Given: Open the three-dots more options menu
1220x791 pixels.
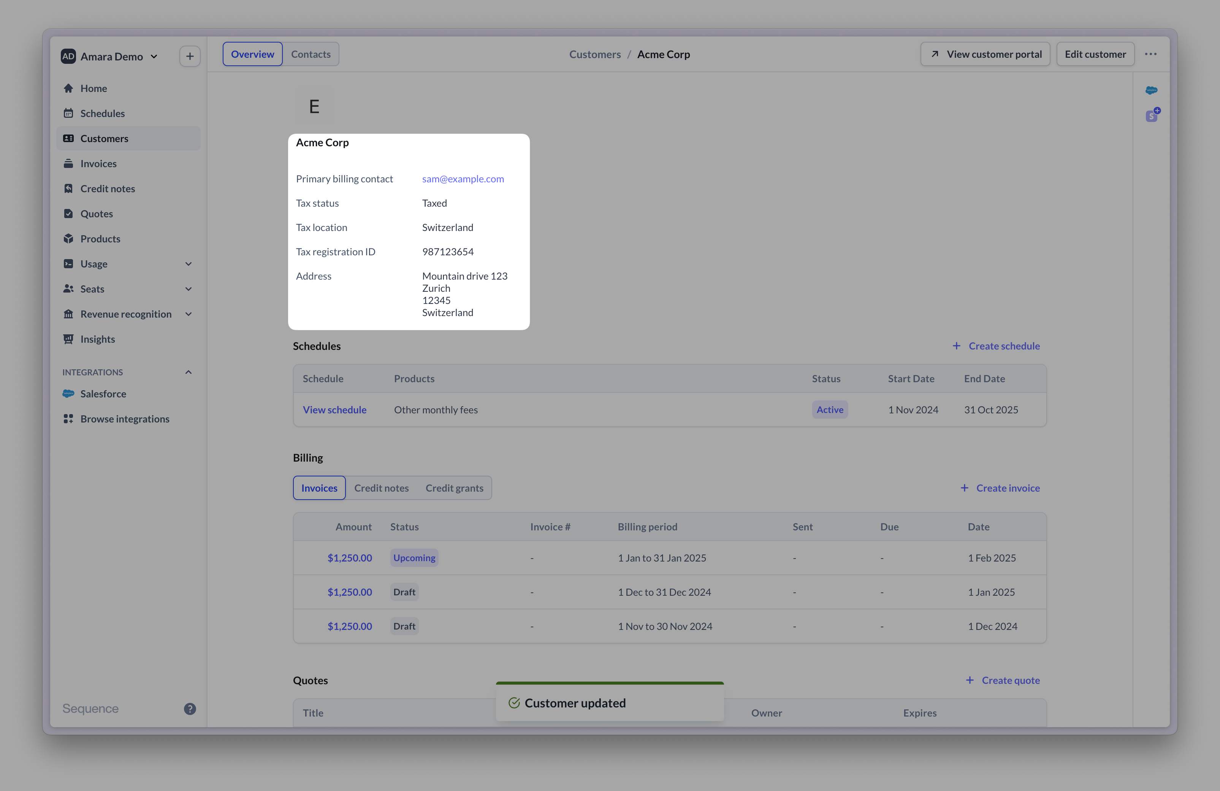Looking at the screenshot, I should tap(1151, 54).
